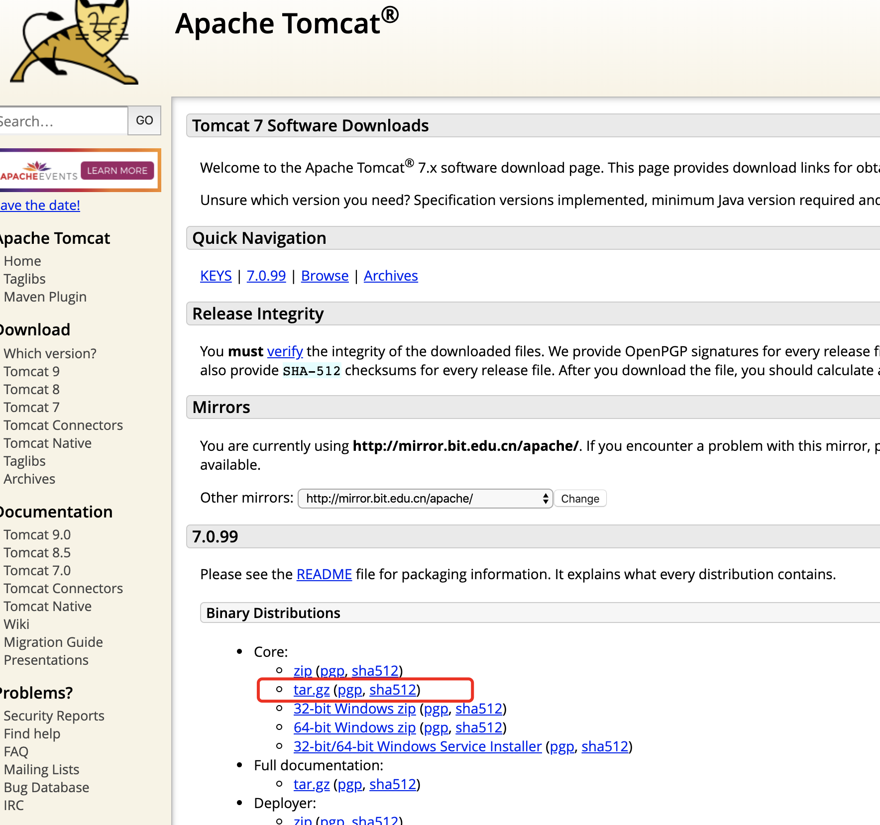Open Security Reports link

pyautogui.click(x=54, y=716)
